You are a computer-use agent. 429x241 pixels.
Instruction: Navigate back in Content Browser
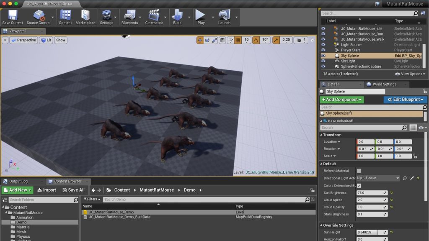pyautogui.click(x=93, y=190)
